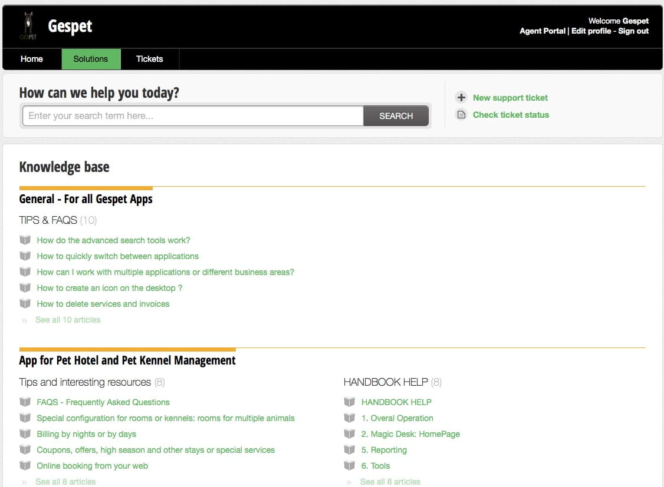Viewport: 664px width, 487px height.
Task: Sign out of the account
Action: 633,31
